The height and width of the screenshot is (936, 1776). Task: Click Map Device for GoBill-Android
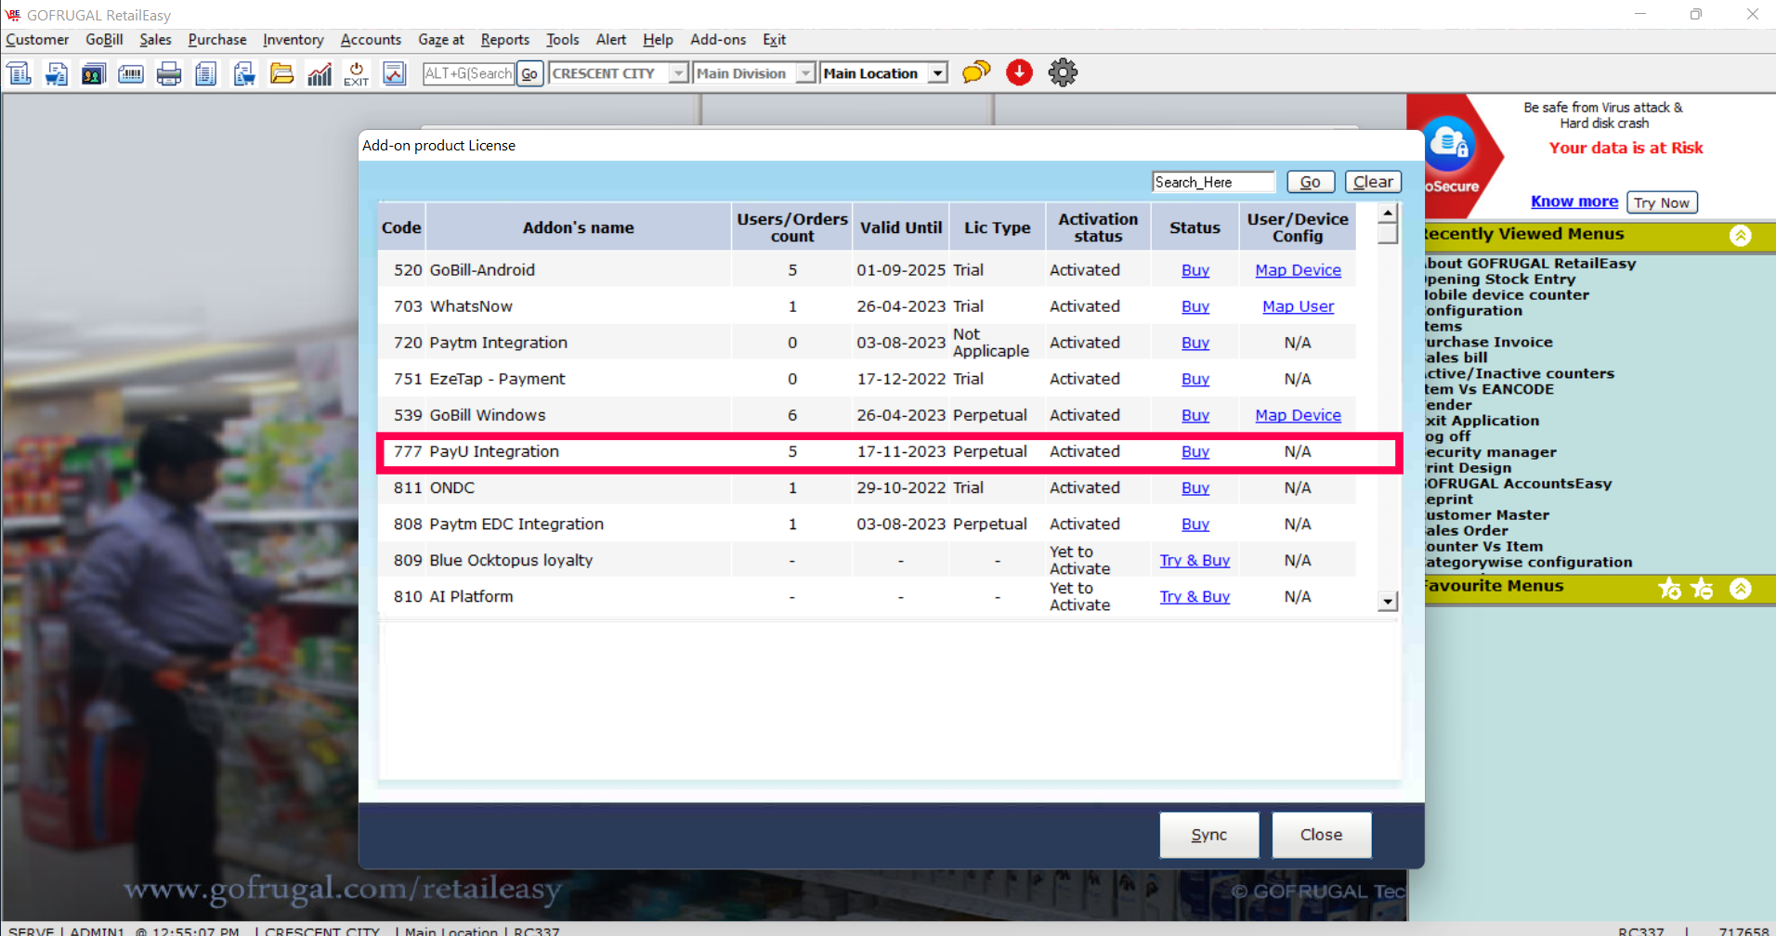[x=1298, y=270]
